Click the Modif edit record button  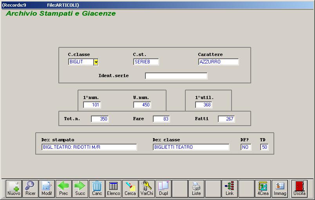(47, 189)
